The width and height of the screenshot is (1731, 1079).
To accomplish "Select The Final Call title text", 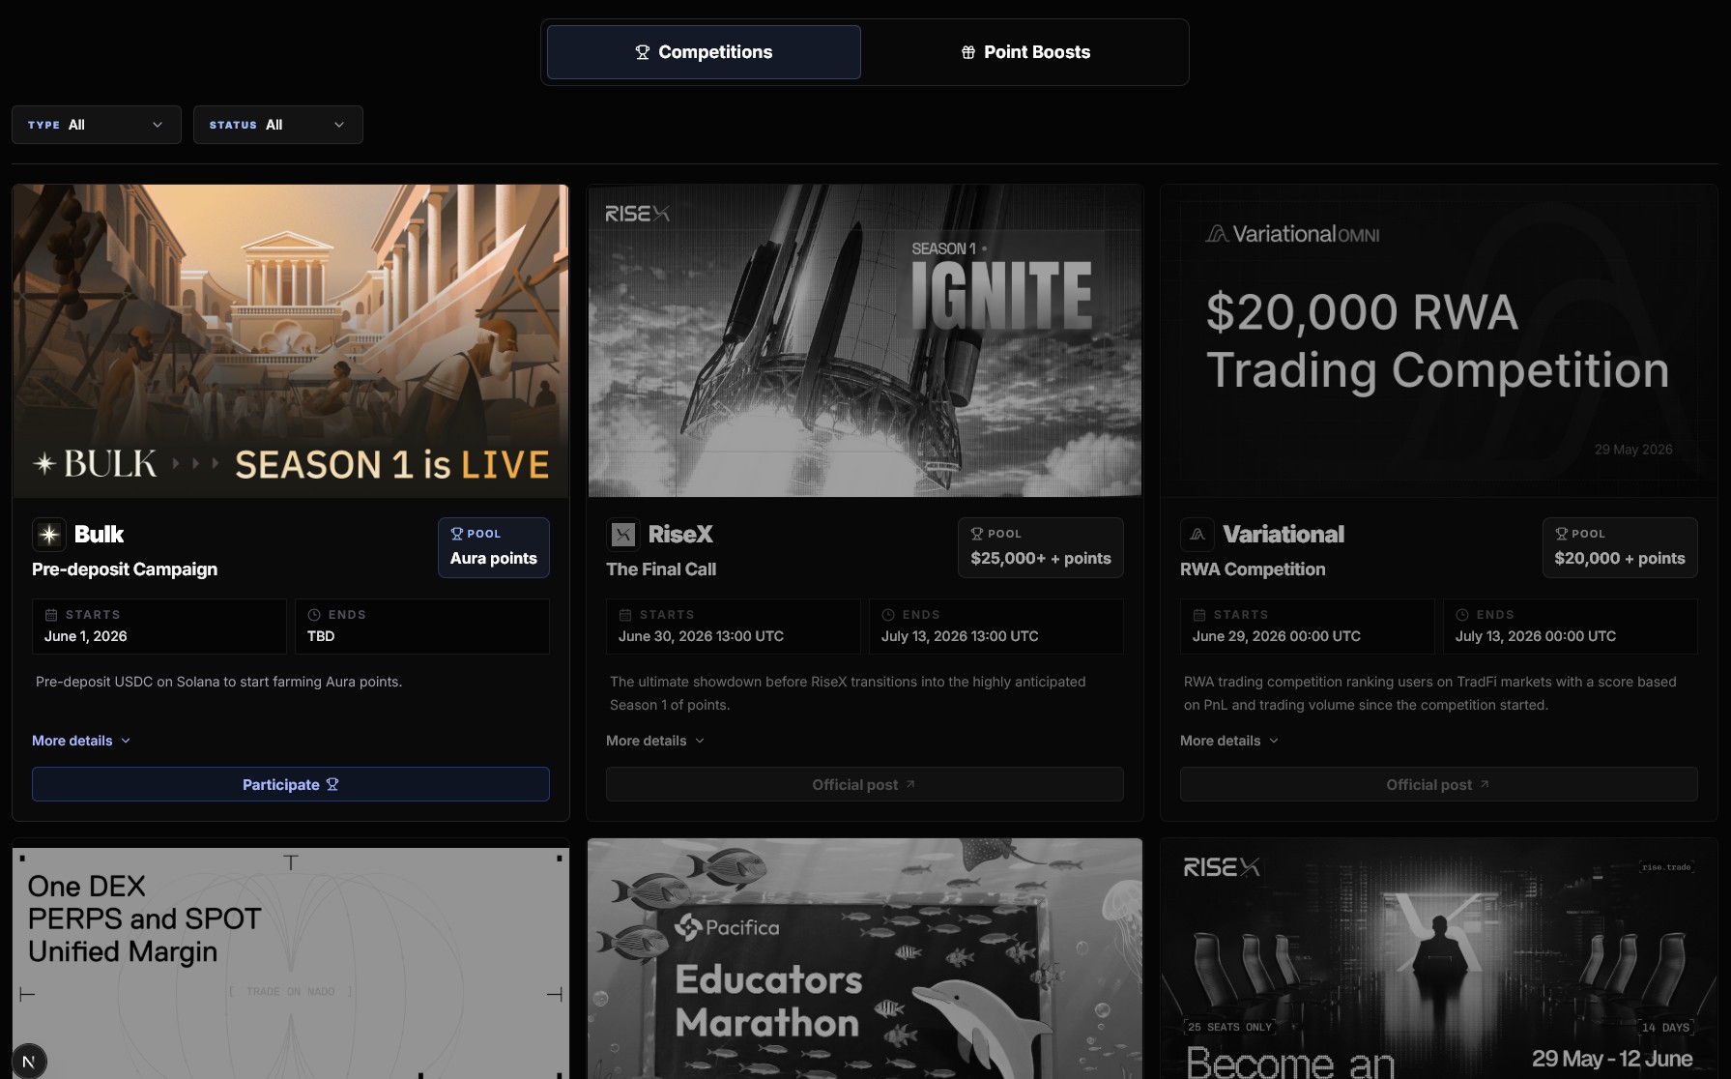I will (x=661, y=569).
